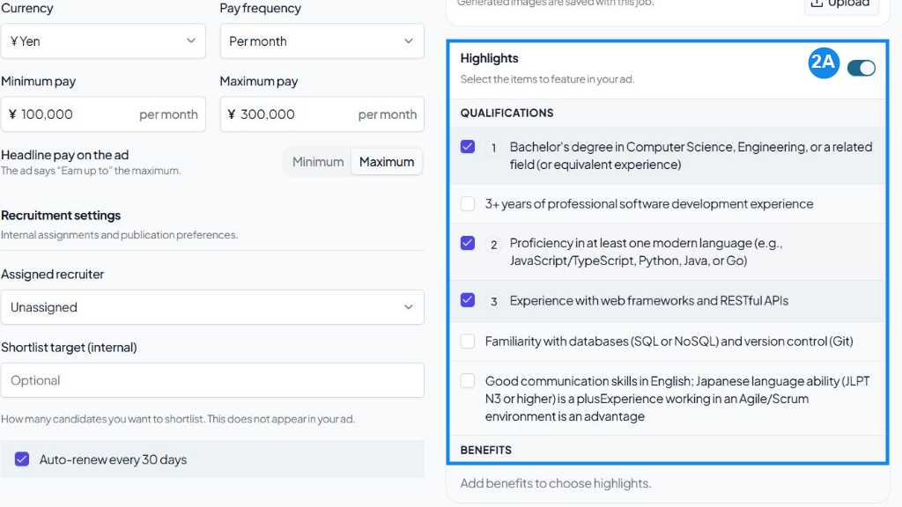Screen dimensions: 902x507
Task: Click the 'Headline pay on the ad' label
Action: 65,155
